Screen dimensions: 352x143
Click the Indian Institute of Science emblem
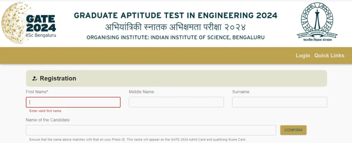pyautogui.click(x=317, y=22)
